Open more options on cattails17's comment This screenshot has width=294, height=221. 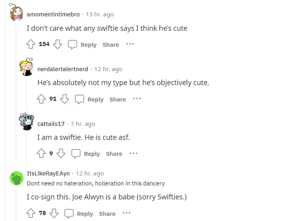point(133,153)
